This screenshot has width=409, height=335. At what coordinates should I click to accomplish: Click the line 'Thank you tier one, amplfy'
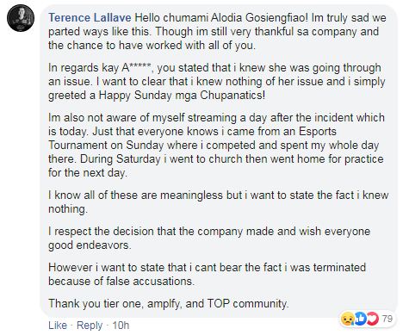point(169,304)
